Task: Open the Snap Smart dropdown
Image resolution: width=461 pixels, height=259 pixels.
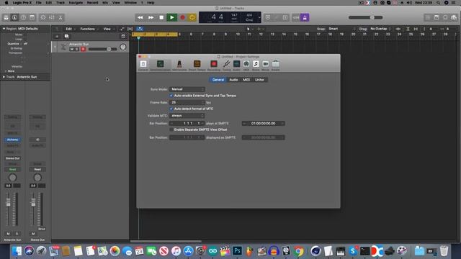Action: tap(341, 29)
